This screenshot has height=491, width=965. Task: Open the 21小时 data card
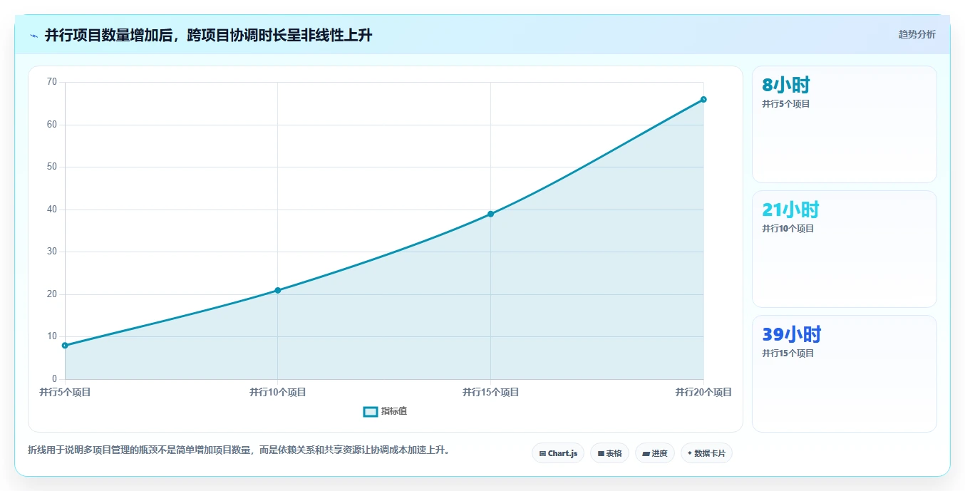pyautogui.click(x=844, y=249)
